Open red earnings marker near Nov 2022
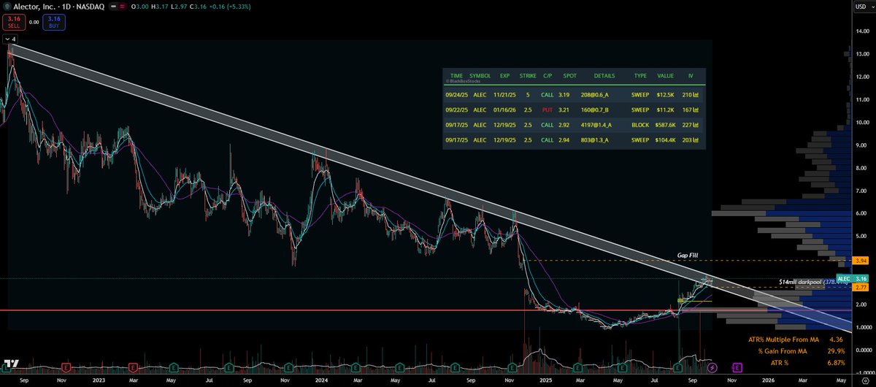The height and width of the screenshot is (387, 876). [x=66, y=367]
